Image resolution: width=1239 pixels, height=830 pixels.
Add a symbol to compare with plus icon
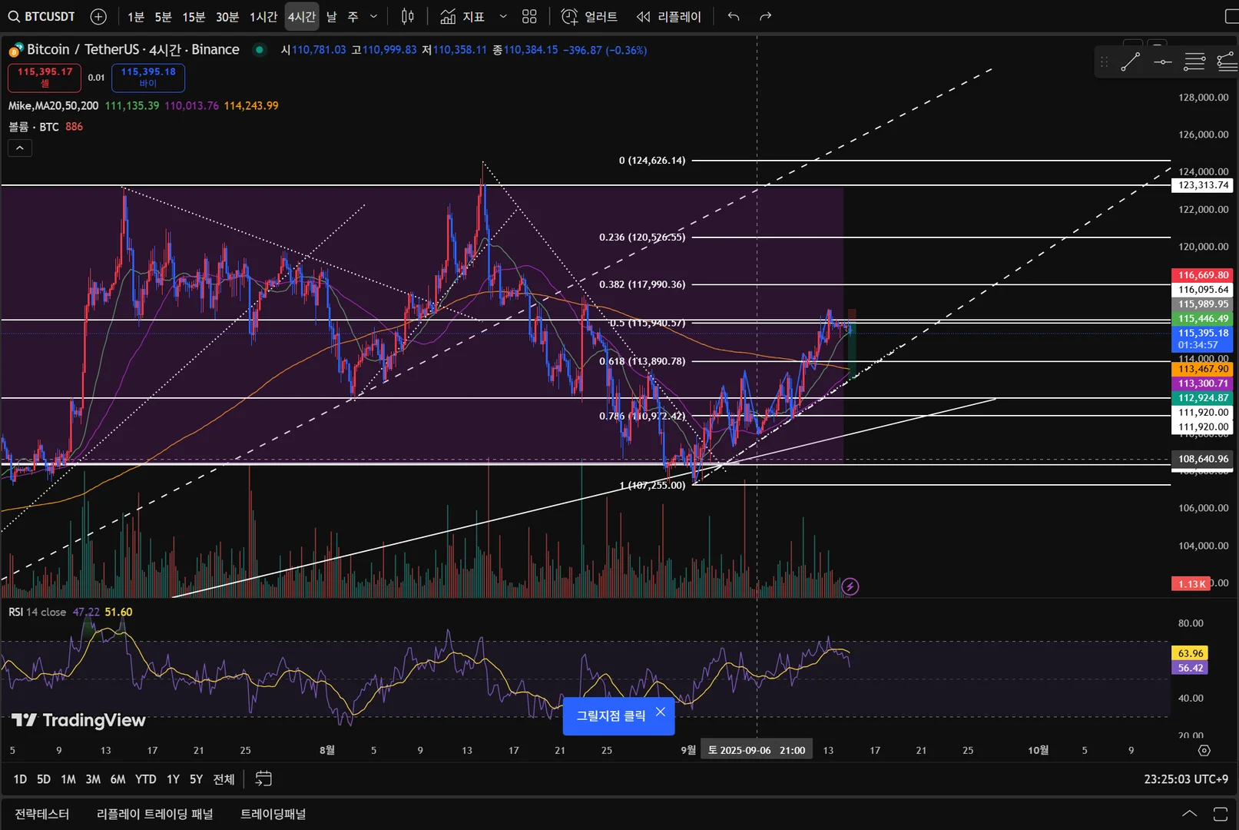pos(98,16)
